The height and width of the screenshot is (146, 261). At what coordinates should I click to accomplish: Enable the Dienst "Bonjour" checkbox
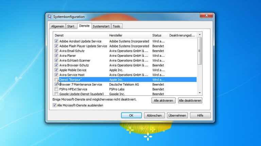[56, 79]
